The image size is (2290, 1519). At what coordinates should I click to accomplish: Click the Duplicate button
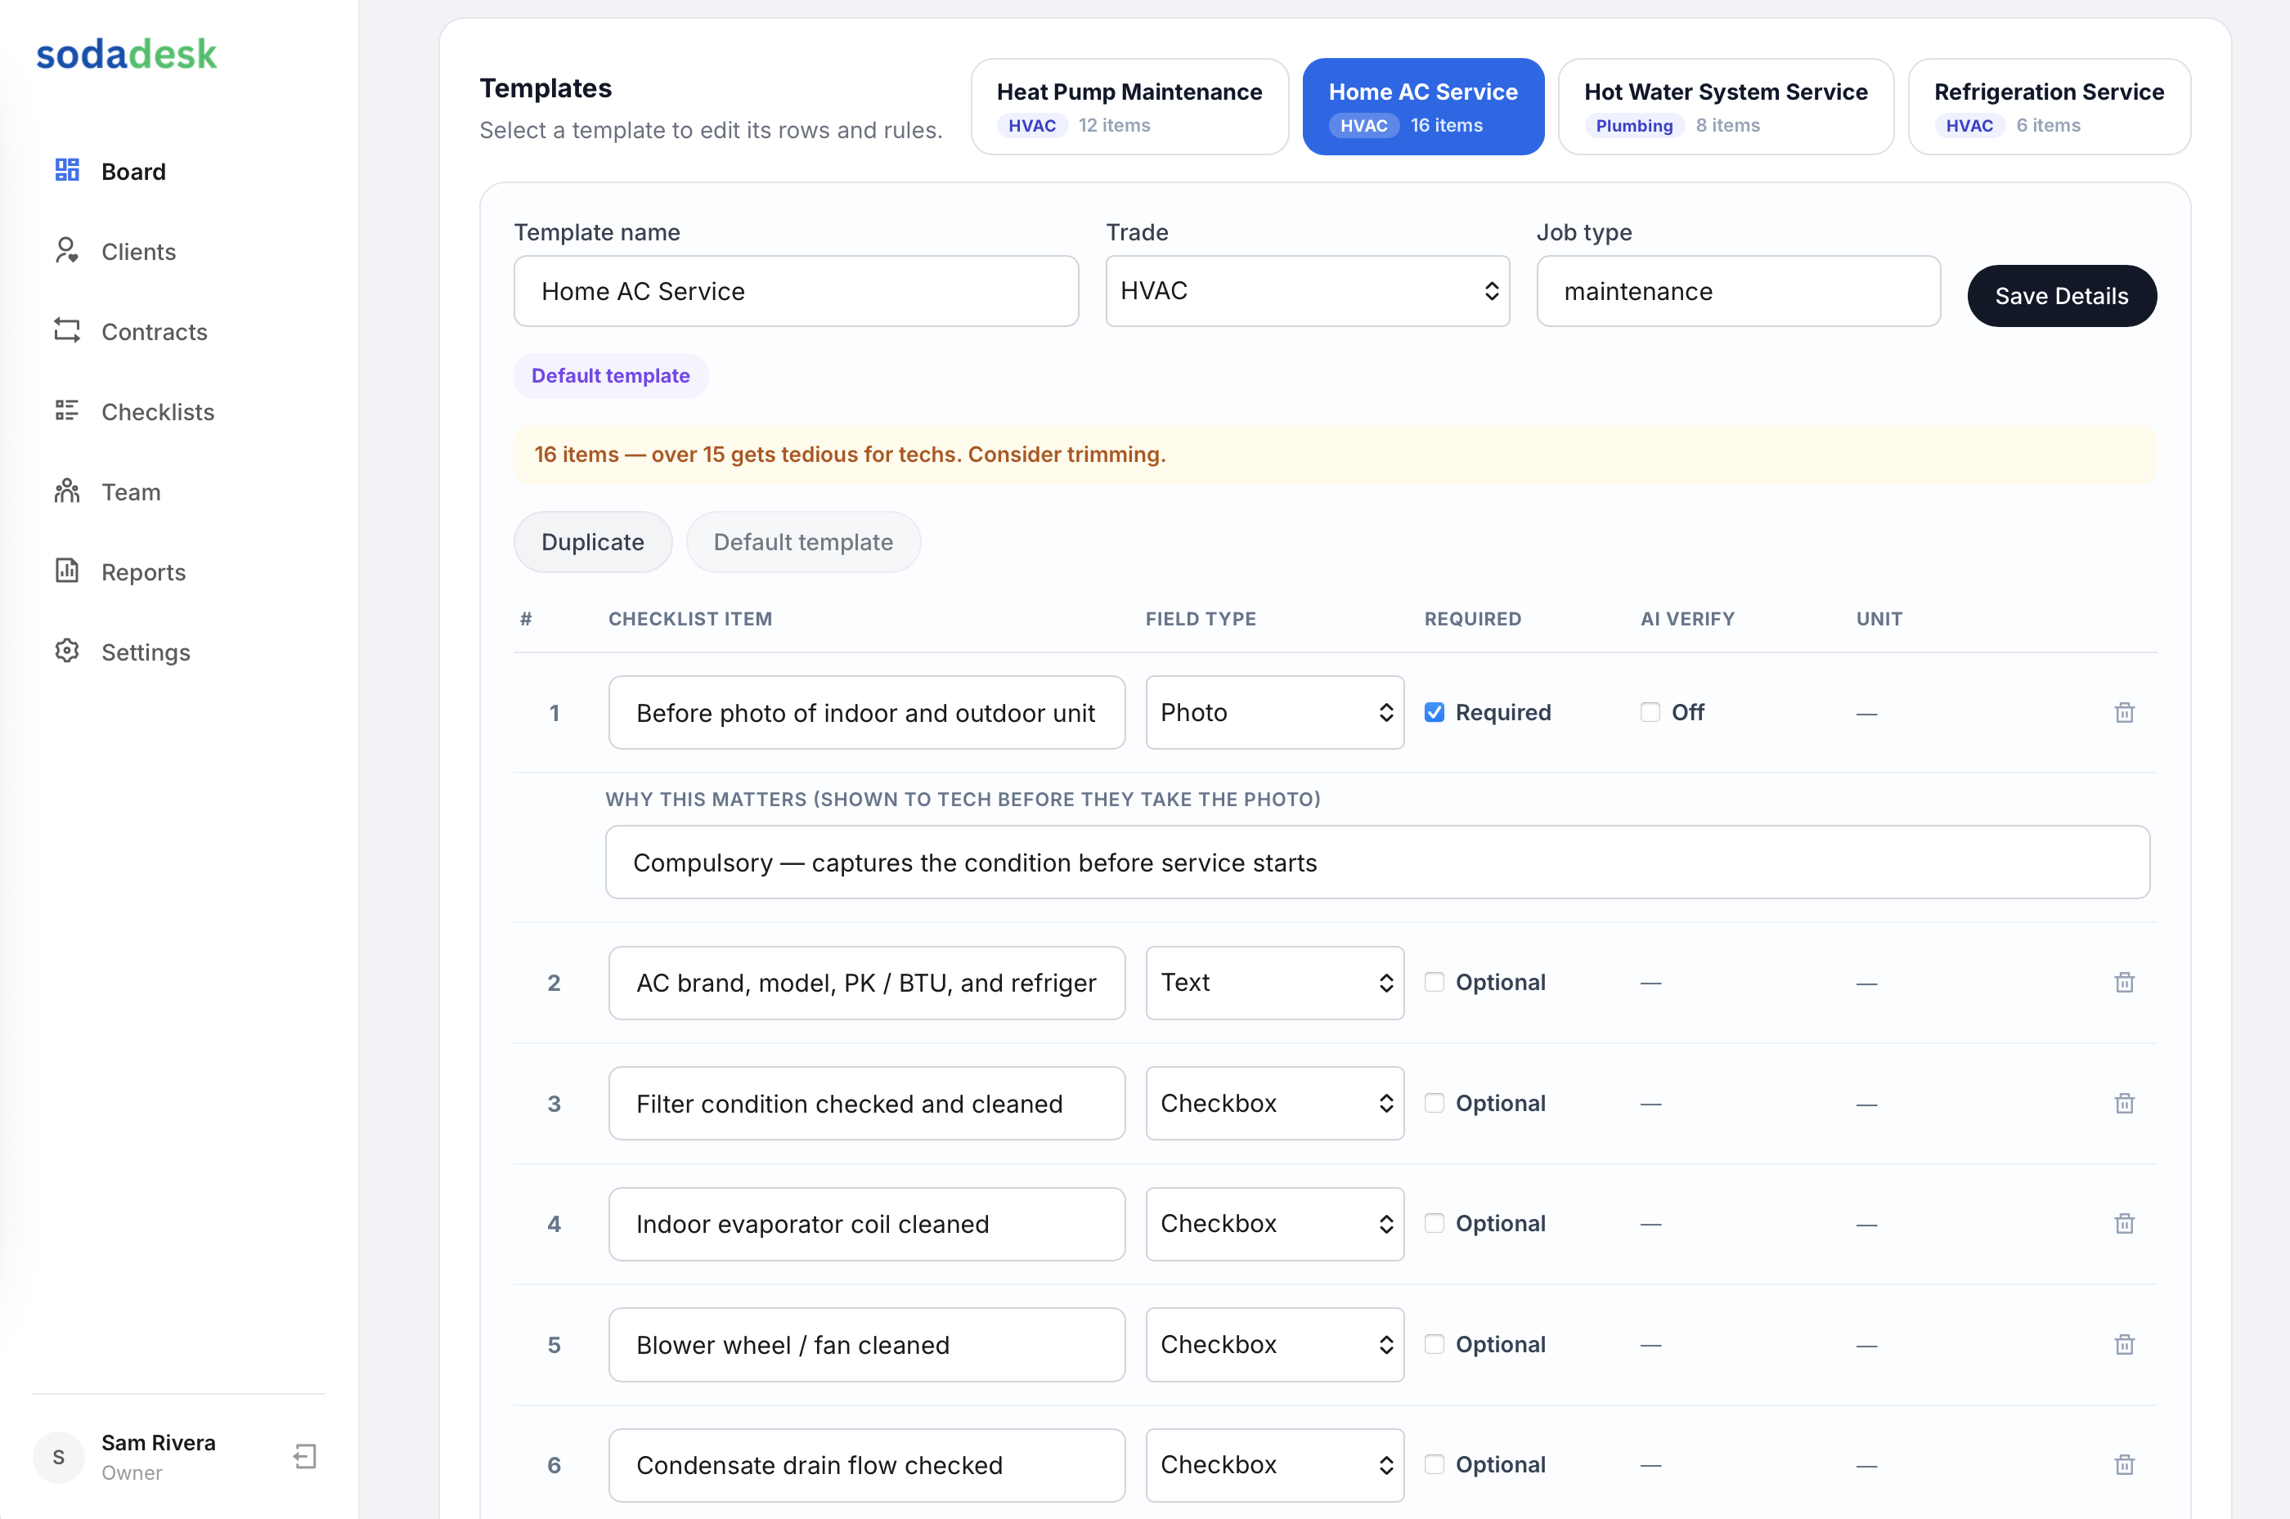click(592, 541)
